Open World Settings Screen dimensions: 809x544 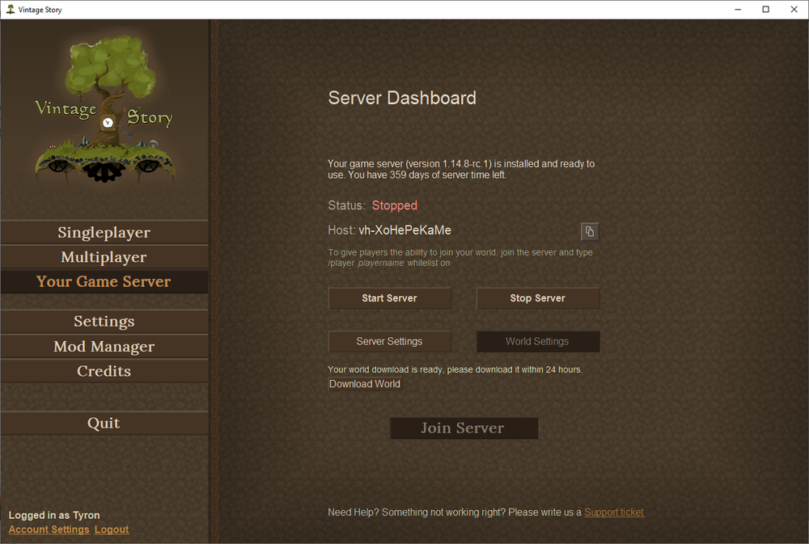coord(537,341)
